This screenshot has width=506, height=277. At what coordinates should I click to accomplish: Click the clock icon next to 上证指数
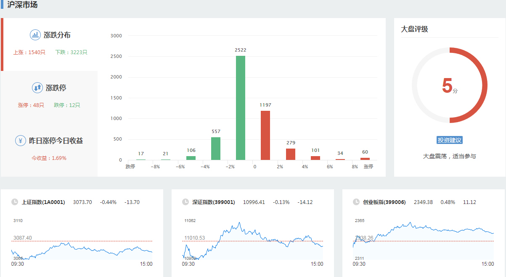pyautogui.click(x=15, y=202)
